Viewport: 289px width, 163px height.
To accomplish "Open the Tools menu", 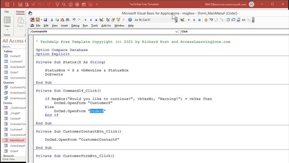I will click(94, 26).
